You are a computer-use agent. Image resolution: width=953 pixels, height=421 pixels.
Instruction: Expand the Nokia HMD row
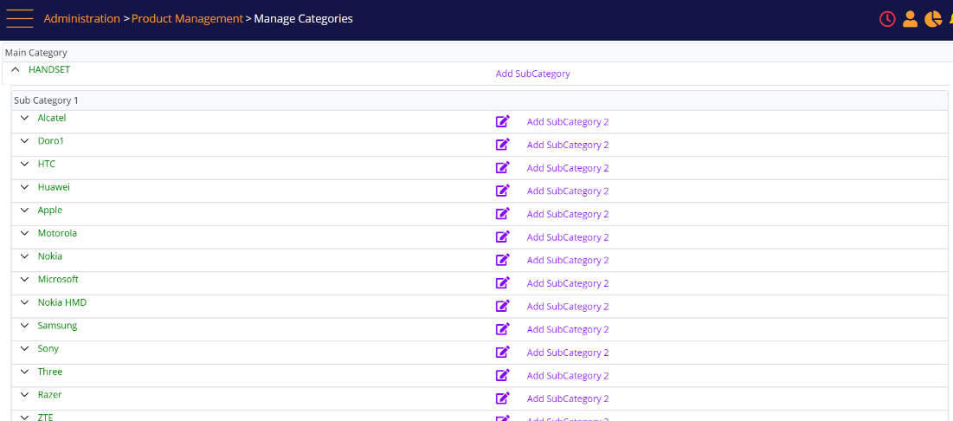coord(24,303)
